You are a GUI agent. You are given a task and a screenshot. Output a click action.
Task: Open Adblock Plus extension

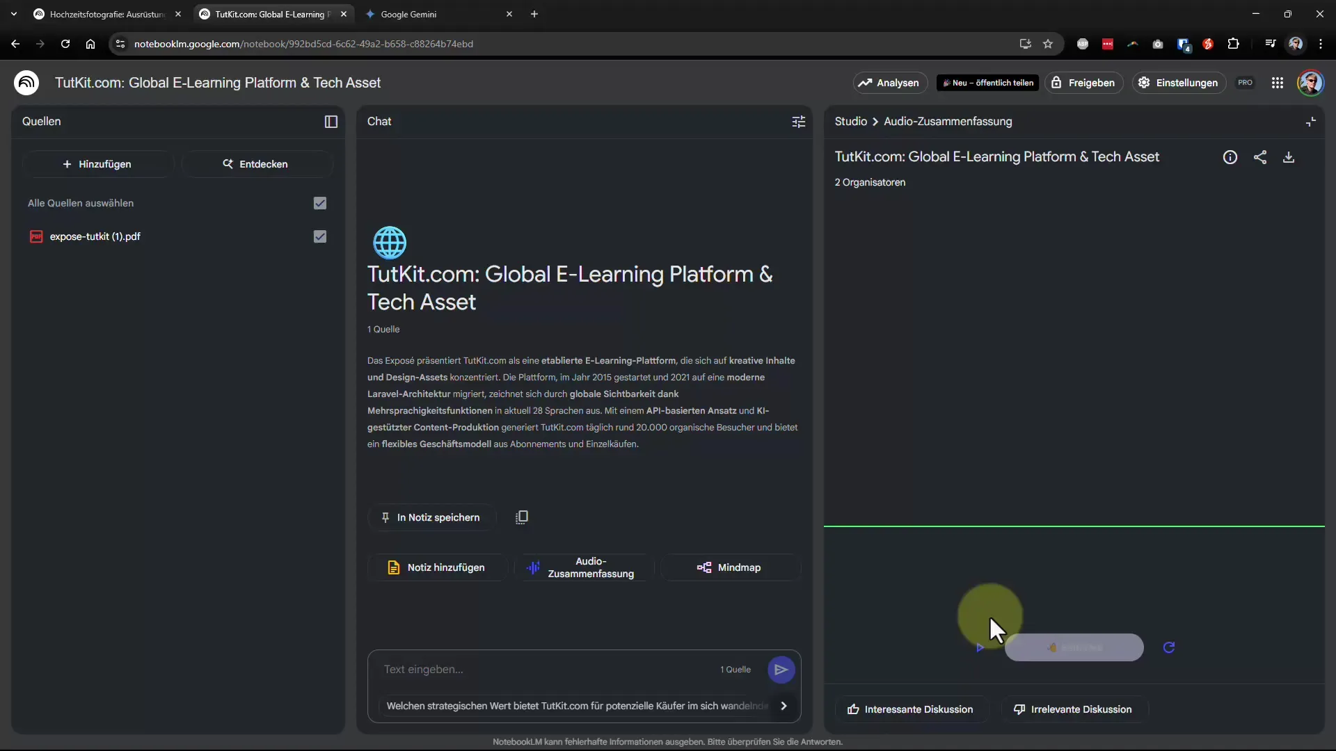point(1083,44)
